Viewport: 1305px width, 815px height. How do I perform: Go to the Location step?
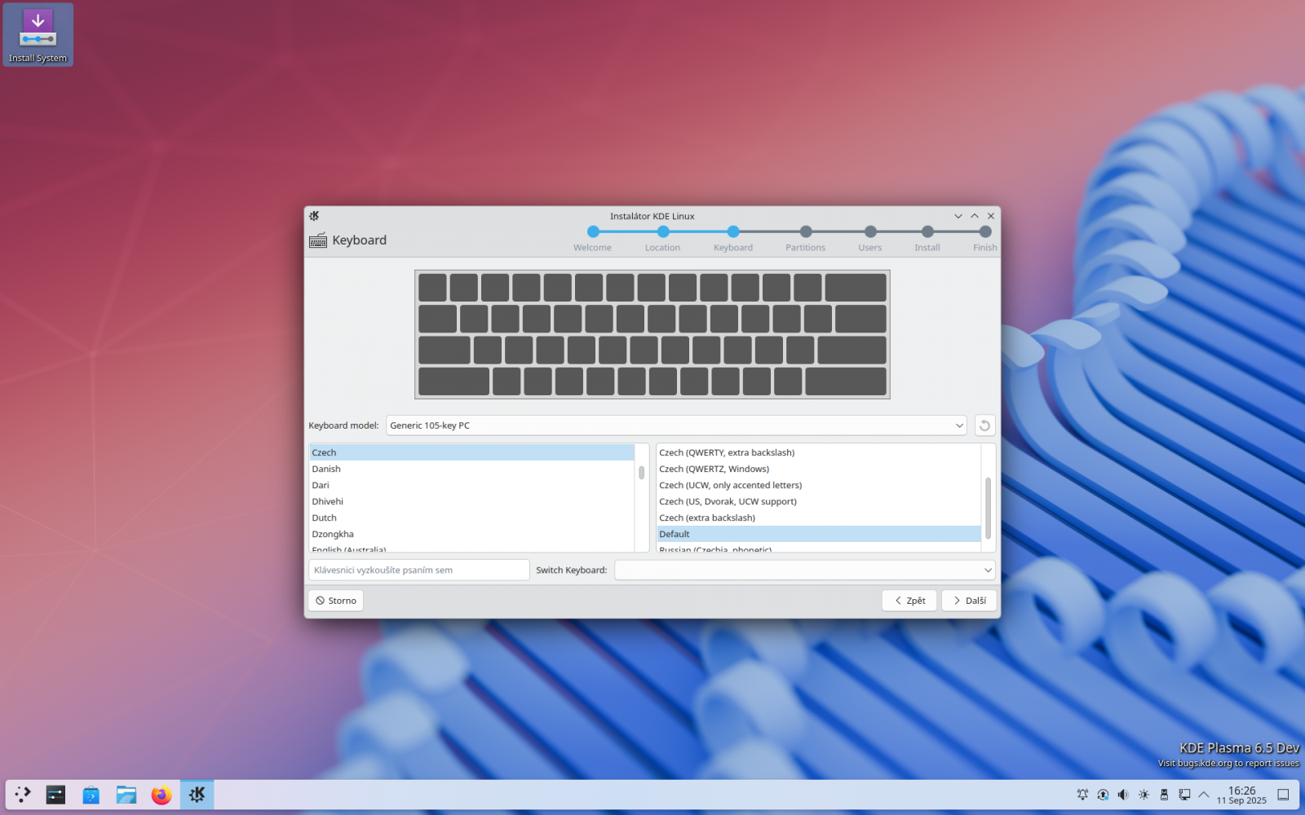click(x=662, y=239)
